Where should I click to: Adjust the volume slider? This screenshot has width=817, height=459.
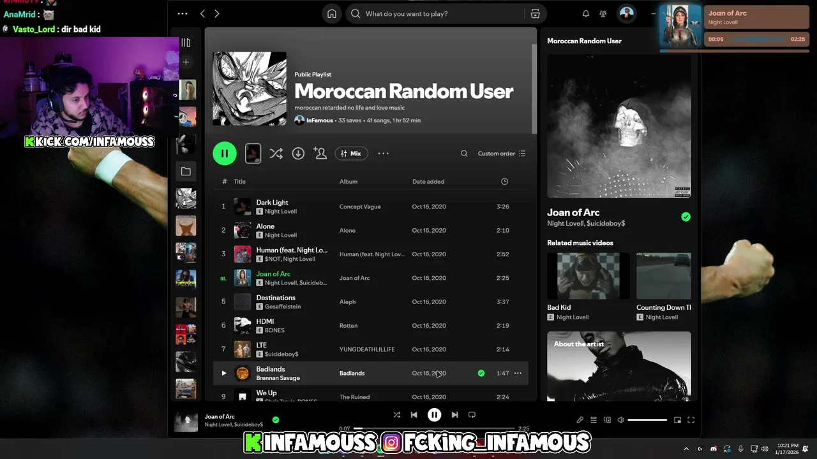pyautogui.click(x=647, y=420)
